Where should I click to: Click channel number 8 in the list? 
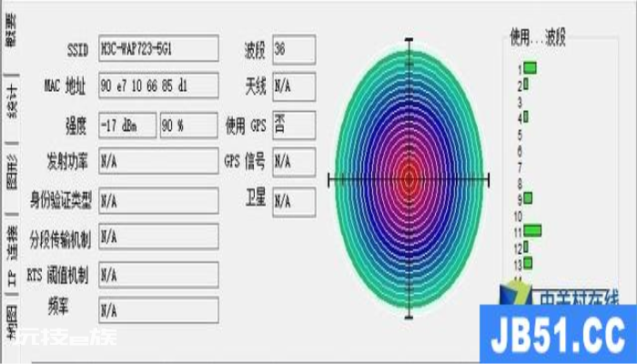(x=520, y=184)
